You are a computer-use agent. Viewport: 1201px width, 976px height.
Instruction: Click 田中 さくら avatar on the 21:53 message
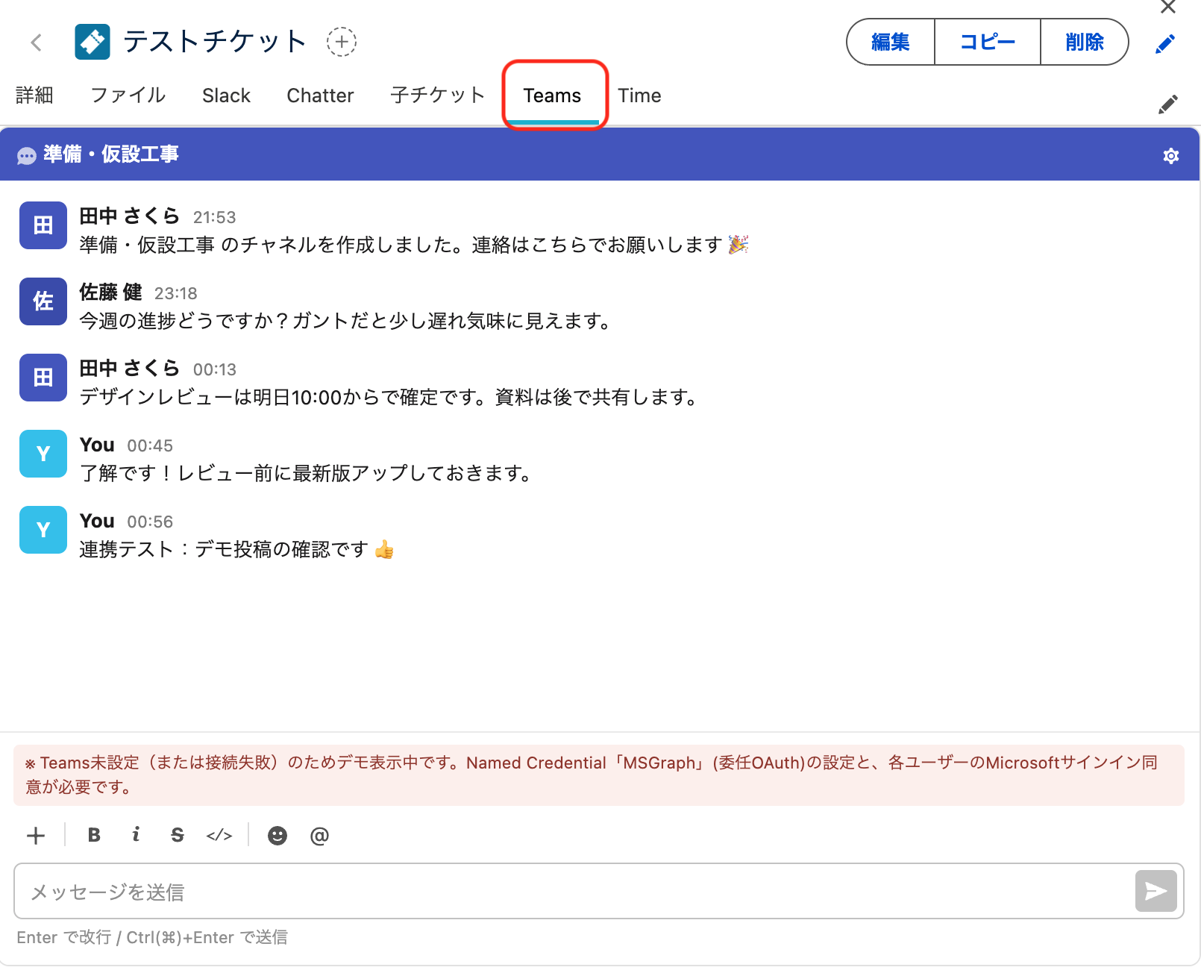(43, 225)
